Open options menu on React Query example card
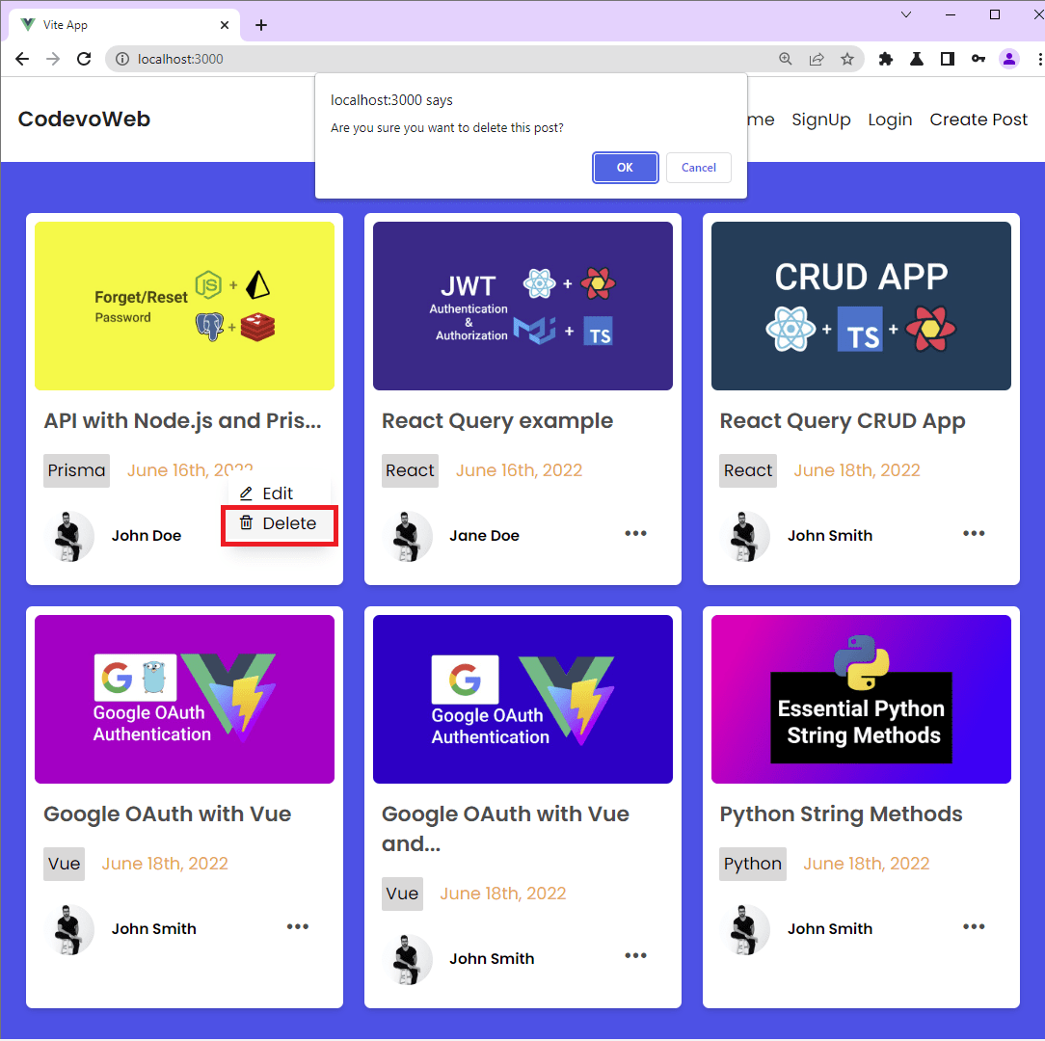 click(x=635, y=533)
